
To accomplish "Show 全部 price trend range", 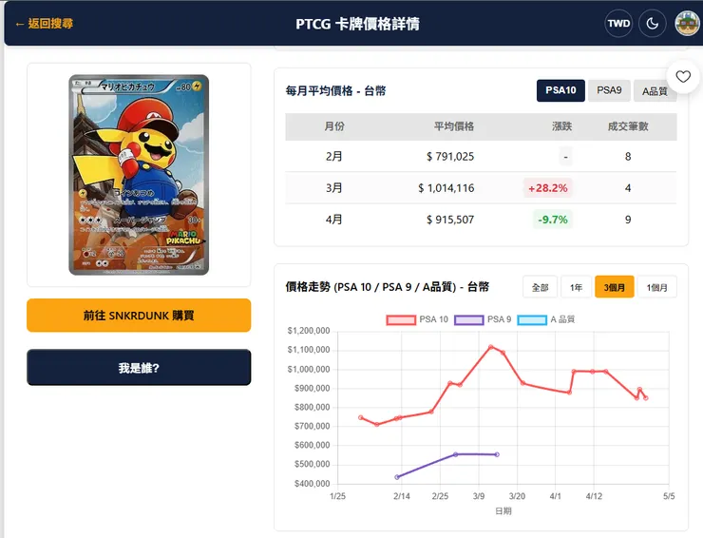I will [540, 287].
